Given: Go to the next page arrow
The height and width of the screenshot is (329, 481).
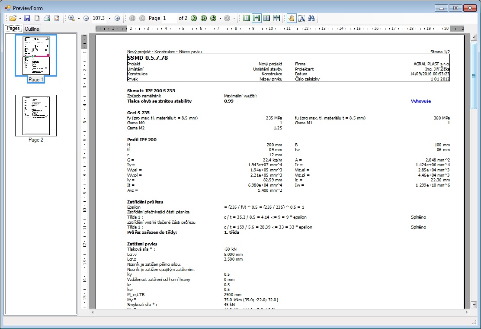Looking at the screenshot, I should coord(194,18).
